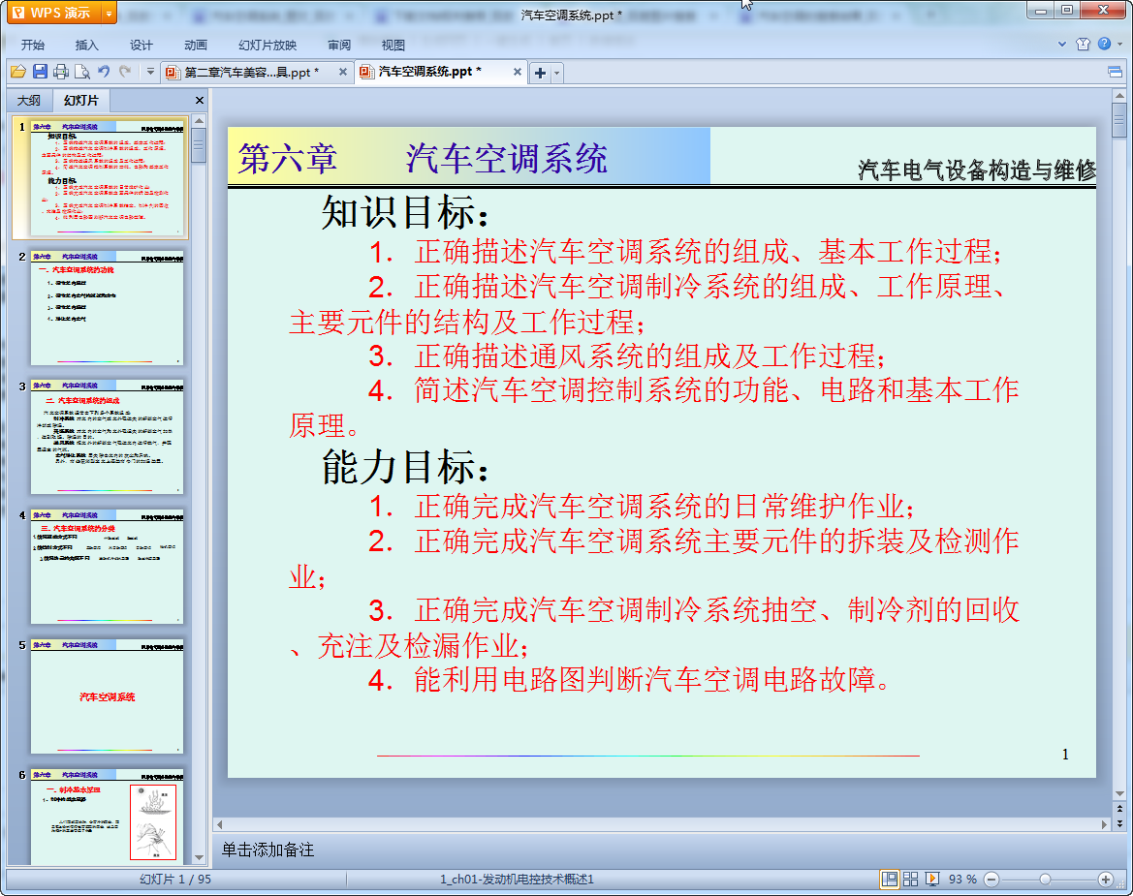Image resolution: width=1133 pixels, height=896 pixels.
Task: Open the 开始 ribbon tab
Action: (33, 45)
